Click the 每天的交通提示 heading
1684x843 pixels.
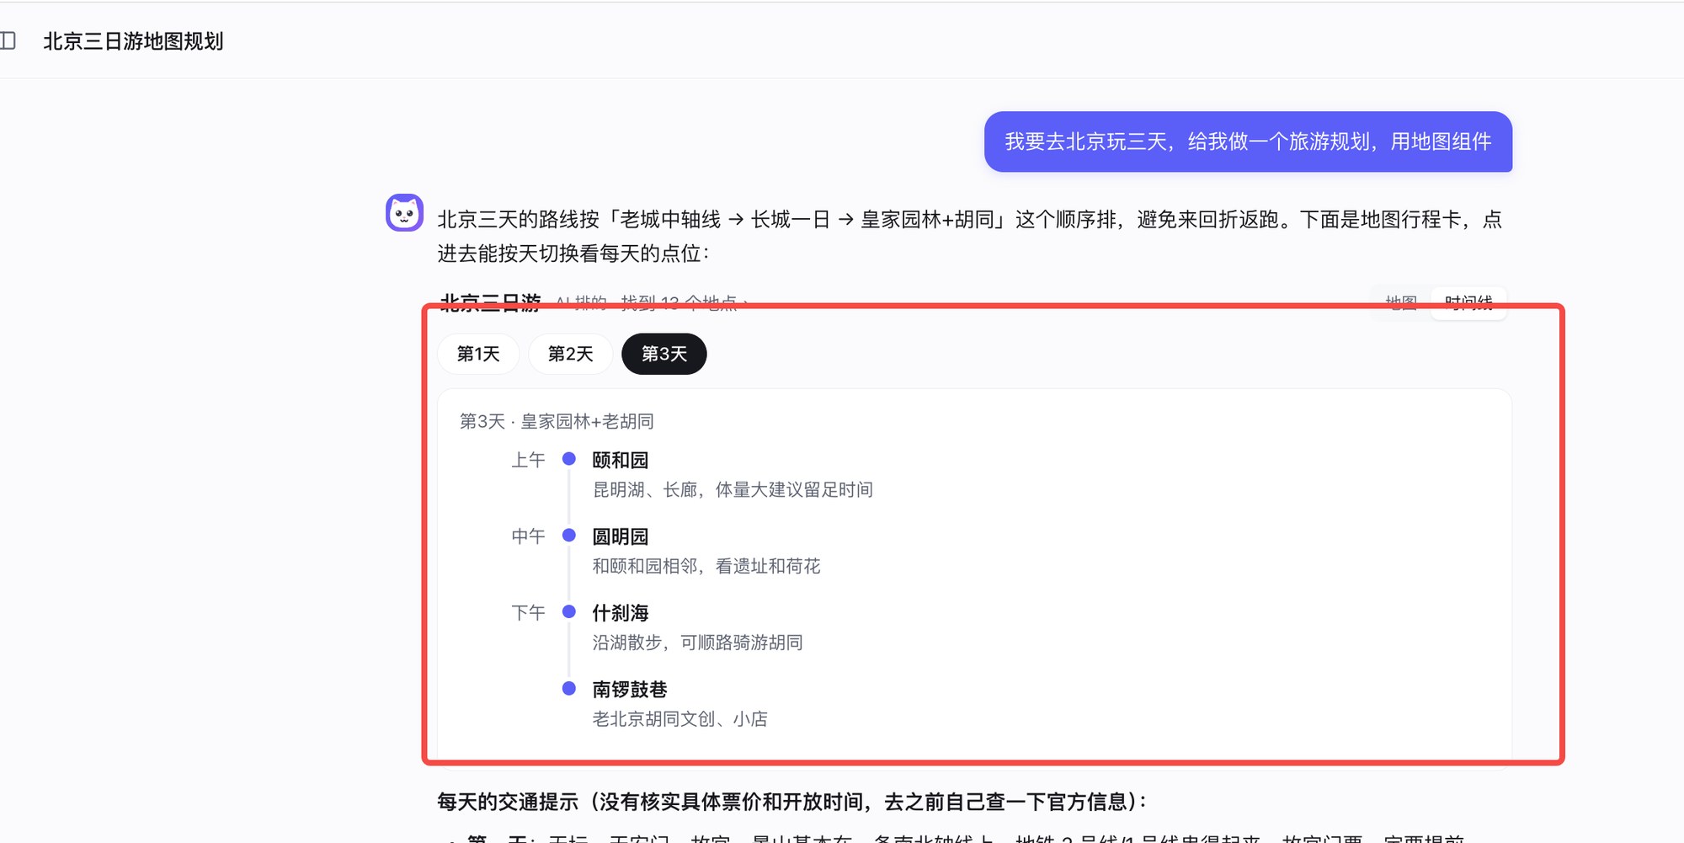click(x=792, y=802)
